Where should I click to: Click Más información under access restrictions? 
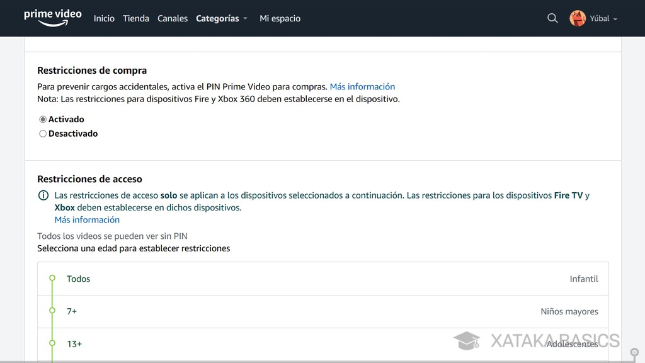pos(86,219)
